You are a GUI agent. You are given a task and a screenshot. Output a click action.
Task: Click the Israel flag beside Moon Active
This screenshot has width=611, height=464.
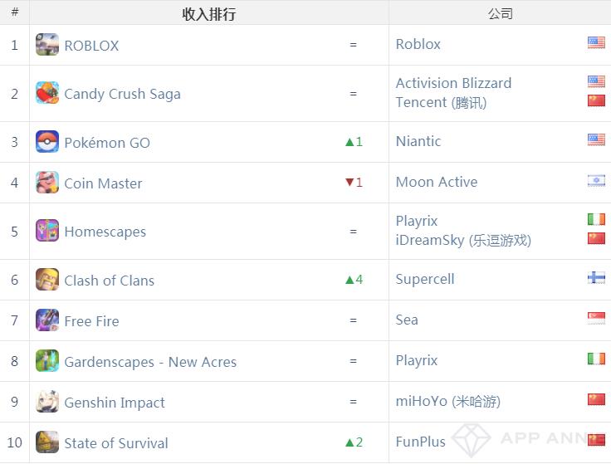[596, 180]
